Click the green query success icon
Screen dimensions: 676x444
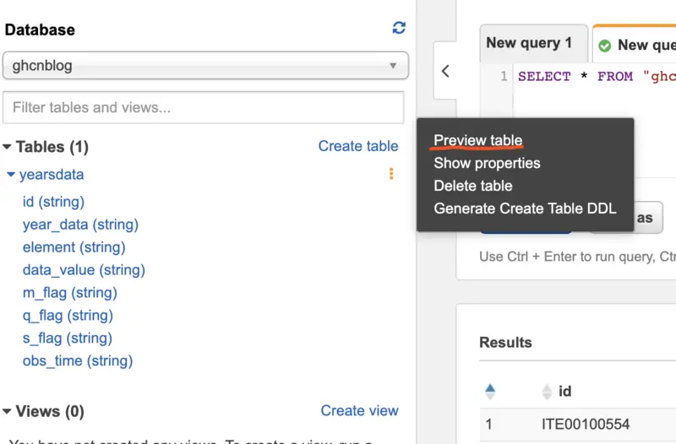pos(605,46)
